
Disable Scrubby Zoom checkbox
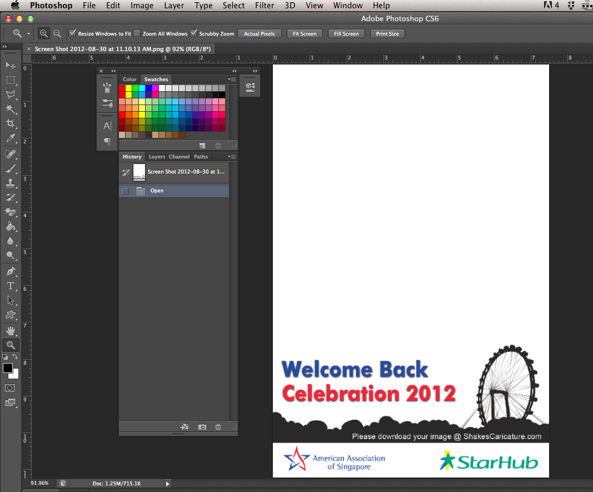tap(194, 33)
